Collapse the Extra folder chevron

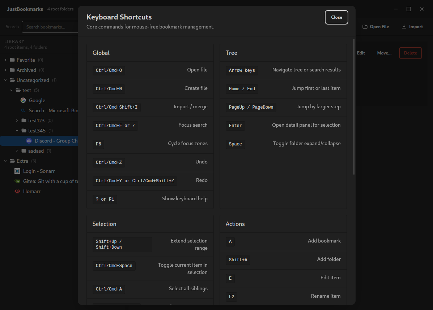point(5,161)
